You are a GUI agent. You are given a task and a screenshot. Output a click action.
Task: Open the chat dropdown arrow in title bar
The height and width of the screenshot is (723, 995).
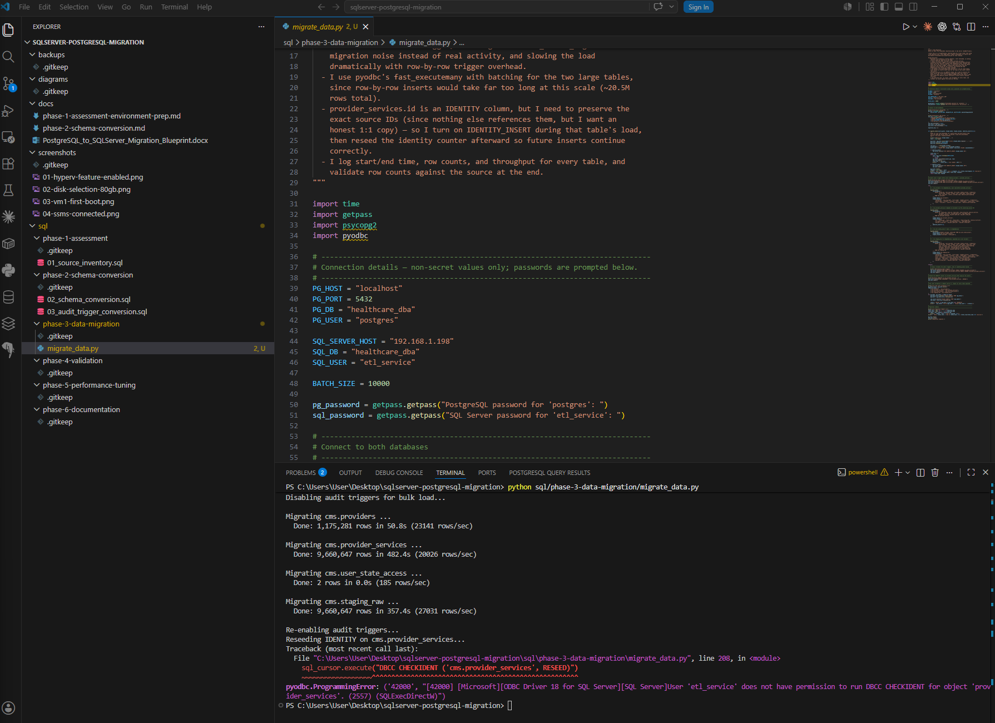671,7
